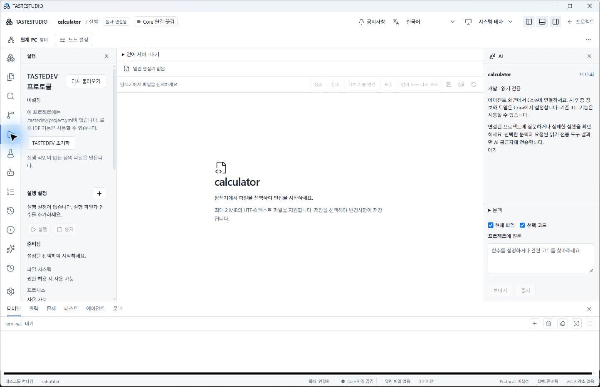Viewport: 600px width, 387px height.
Task: Click the notifications bell 공지사항
Action: click(372, 22)
